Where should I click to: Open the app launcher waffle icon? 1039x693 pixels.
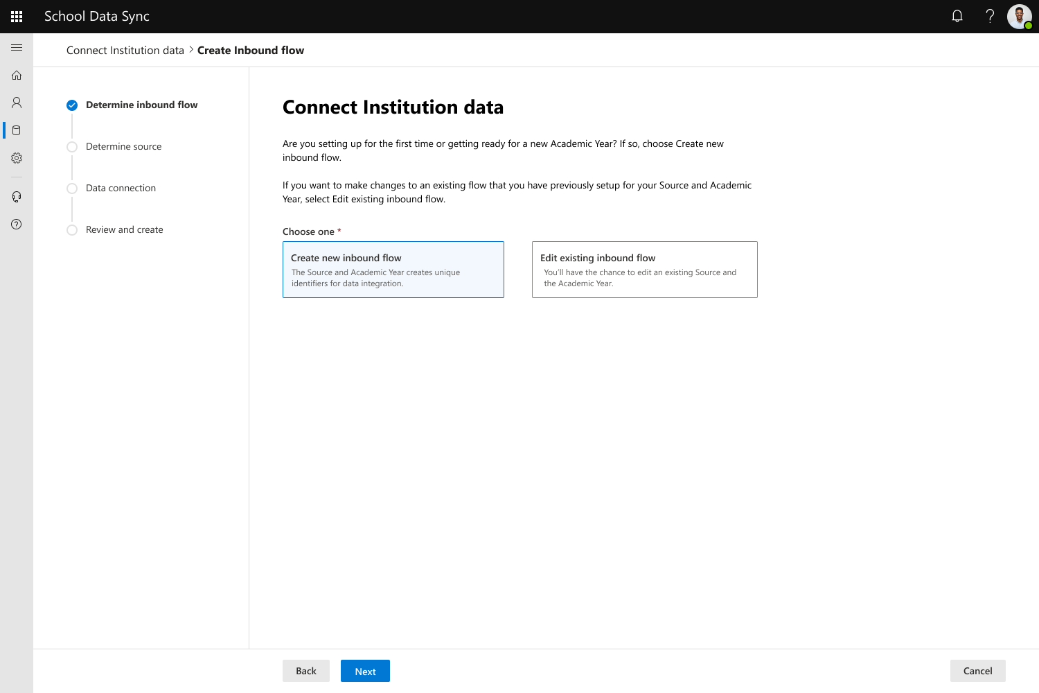click(17, 17)
